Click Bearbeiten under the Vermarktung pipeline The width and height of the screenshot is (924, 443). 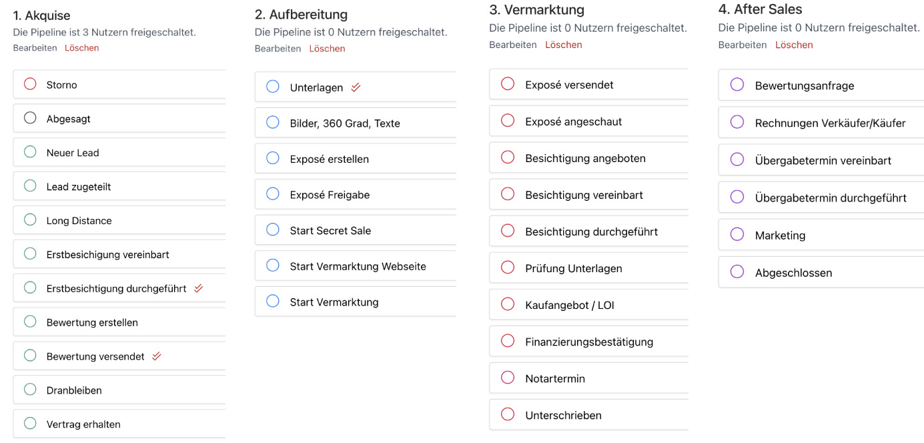[512, 45]
